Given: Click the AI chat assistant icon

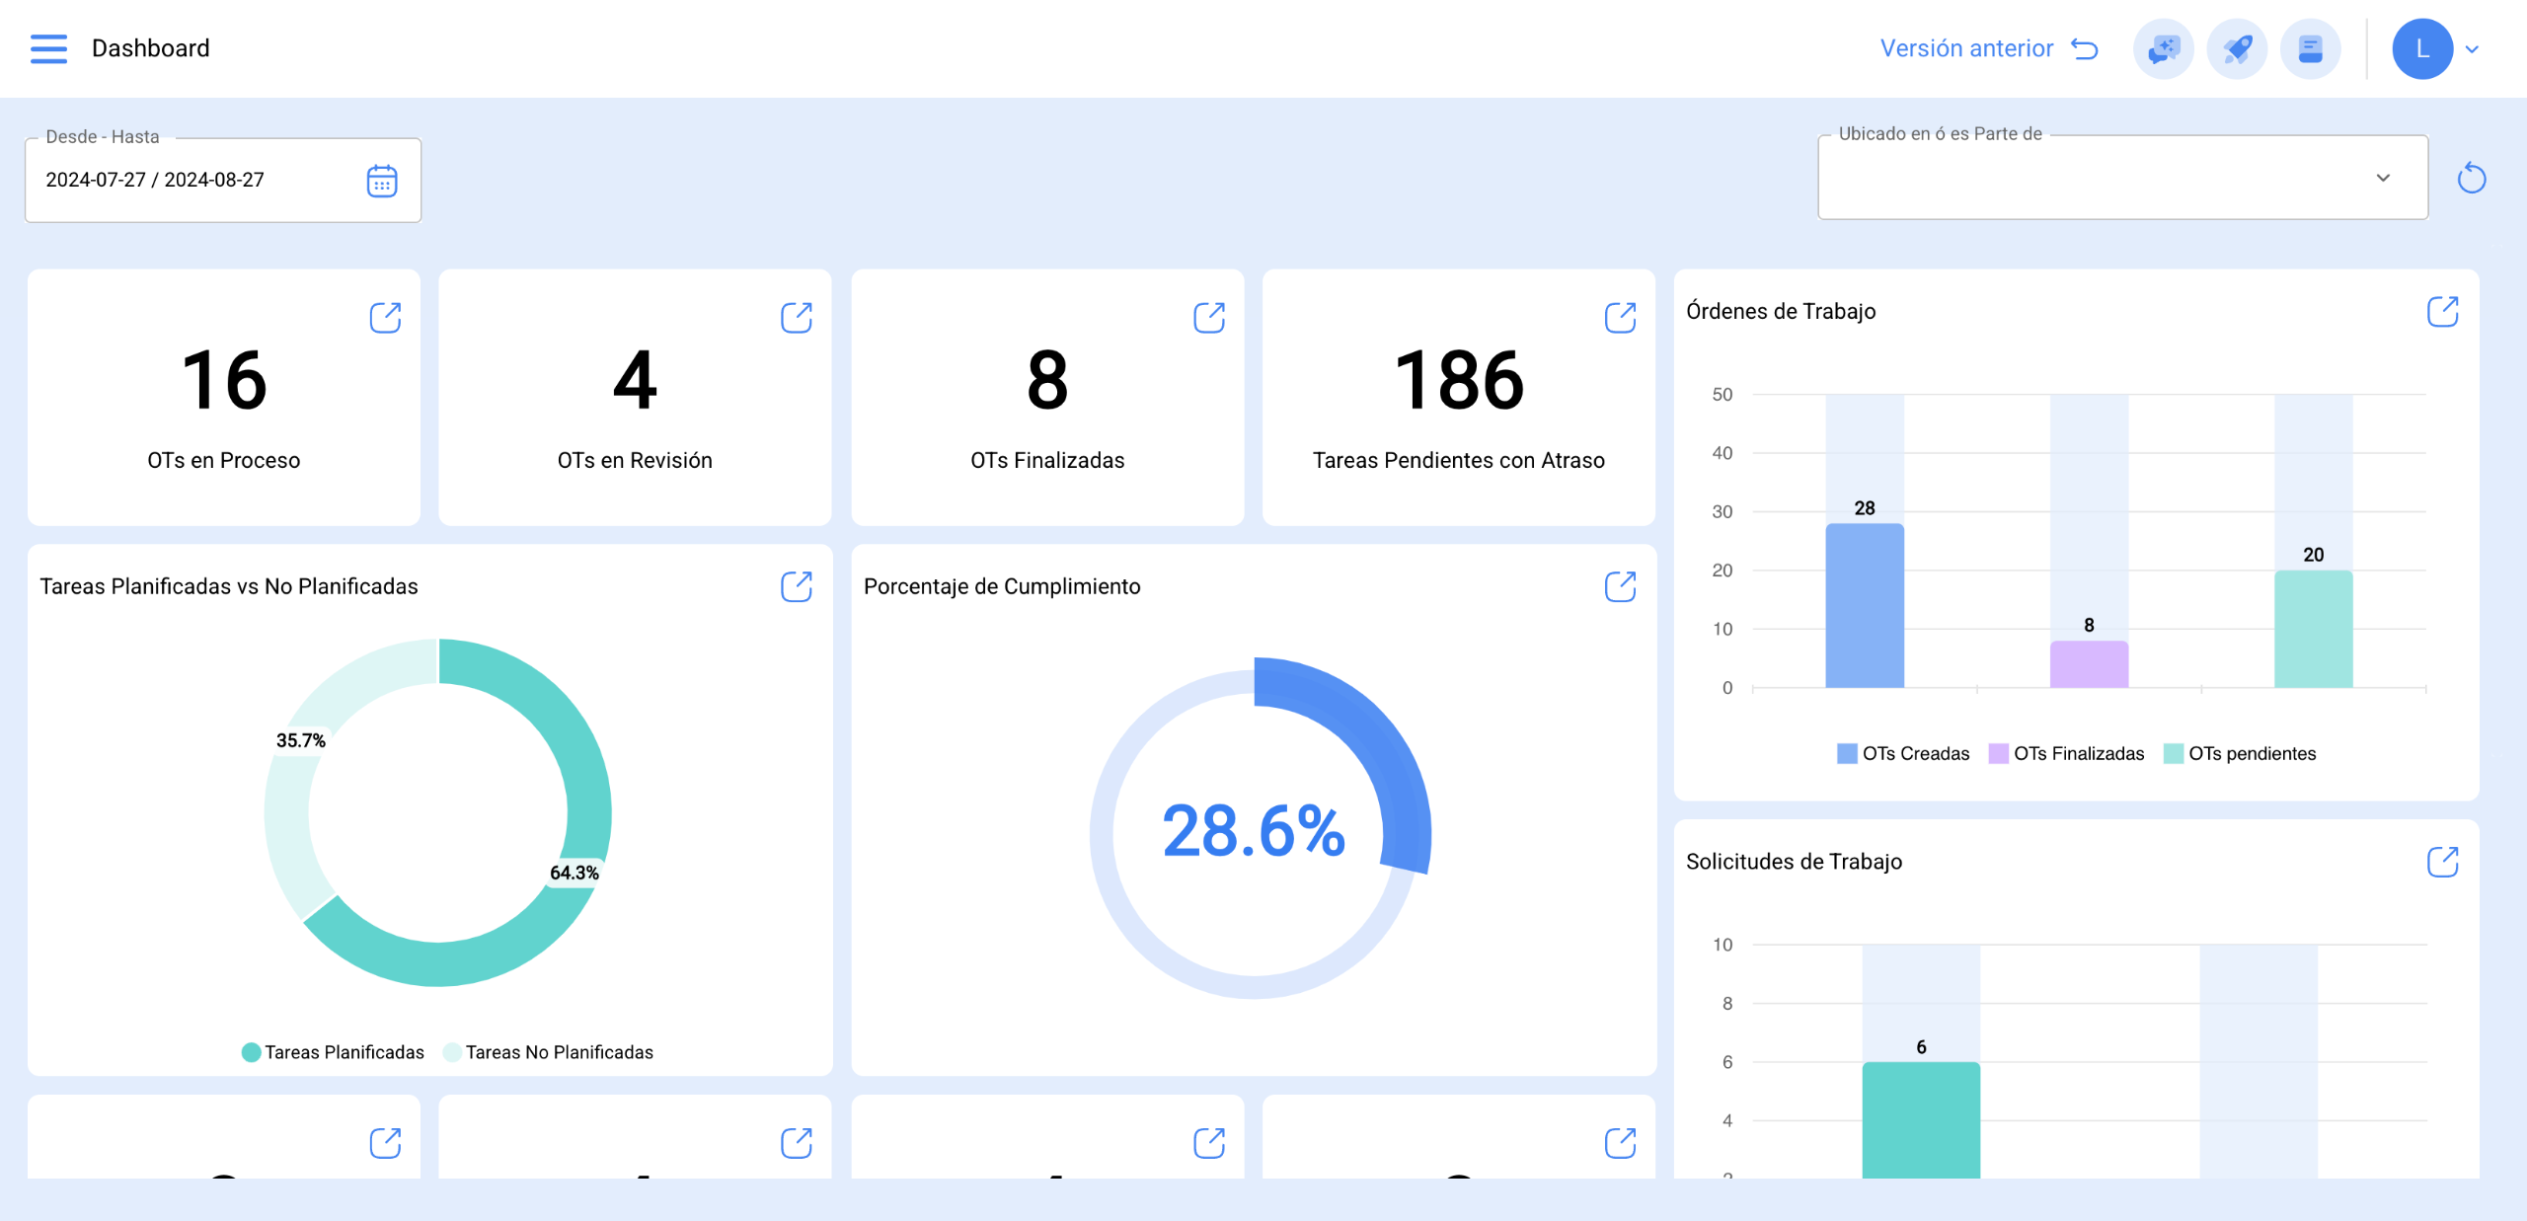Looking at the screenshot, I should coord(2163,48).
